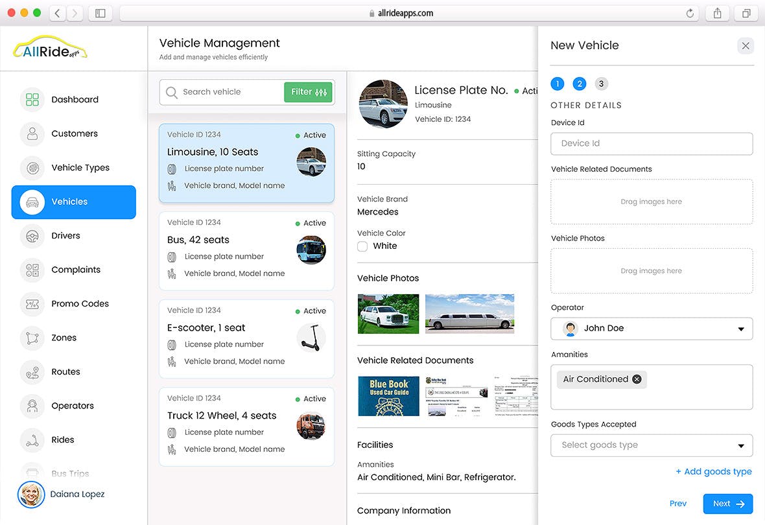Reload the page in the address bar
Image resolution: width=765 pixels, height=525 pixels.
click(x=689, y=13)
